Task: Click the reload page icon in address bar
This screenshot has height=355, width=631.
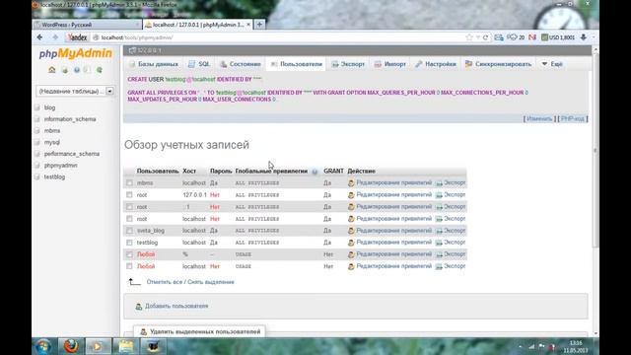Action: (x=485, y=37)
